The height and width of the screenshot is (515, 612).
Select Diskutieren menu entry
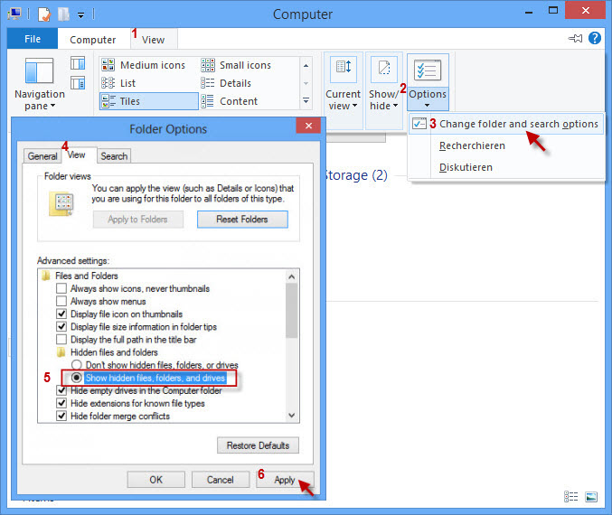(466, 167)
